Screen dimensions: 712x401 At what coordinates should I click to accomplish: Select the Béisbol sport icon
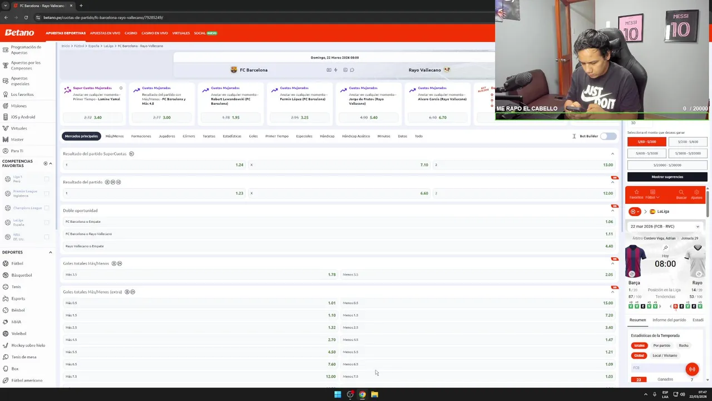pos(6,310)
